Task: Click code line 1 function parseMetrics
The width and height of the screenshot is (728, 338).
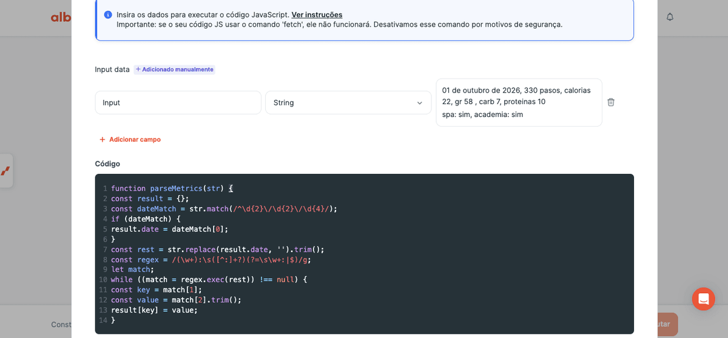Action: click(x=172, y=188)
